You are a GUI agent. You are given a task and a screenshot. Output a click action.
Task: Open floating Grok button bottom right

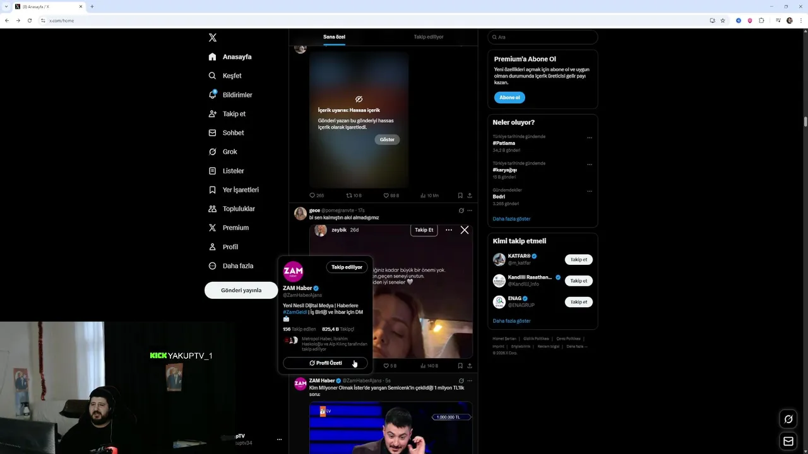click(788, 419)
